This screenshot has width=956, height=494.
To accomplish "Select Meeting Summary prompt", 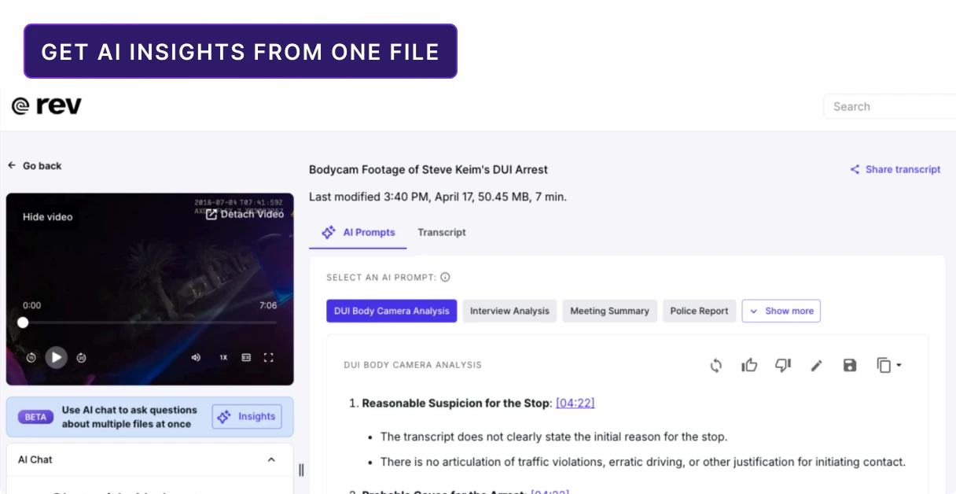I will point(610,311).
